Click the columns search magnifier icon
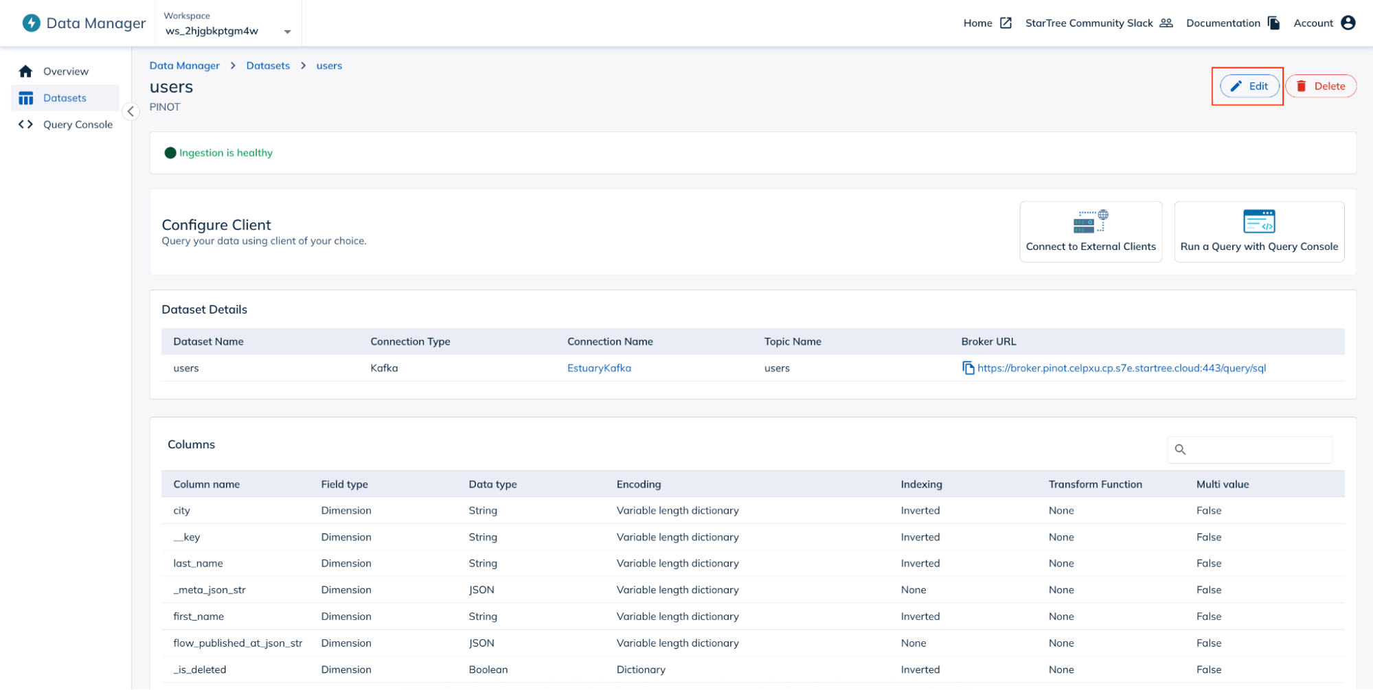1373x690 pixels. pyautogui.click(x=1180, y=450)
